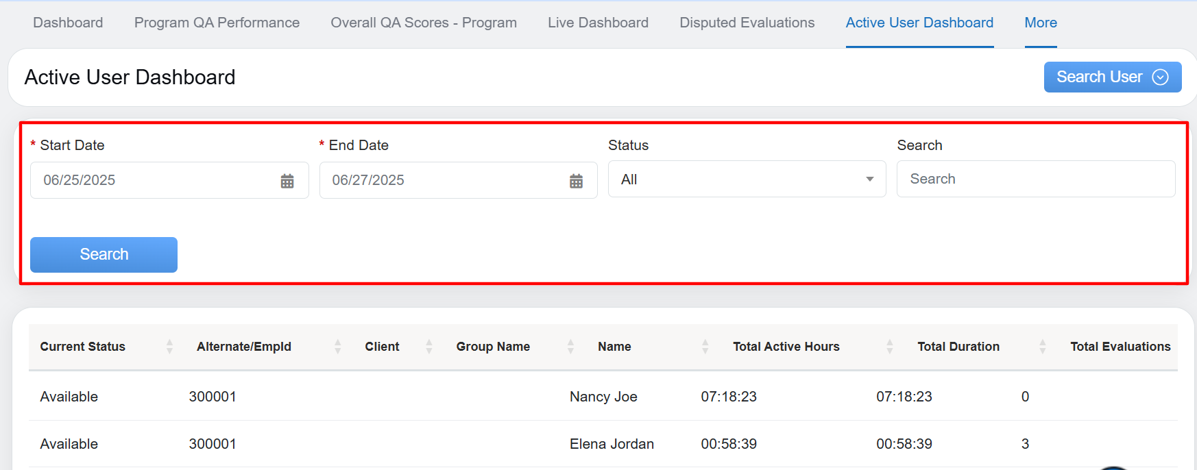Click into the Search text field
This screenshot has height=470, width=1197.
[1035, 180]
